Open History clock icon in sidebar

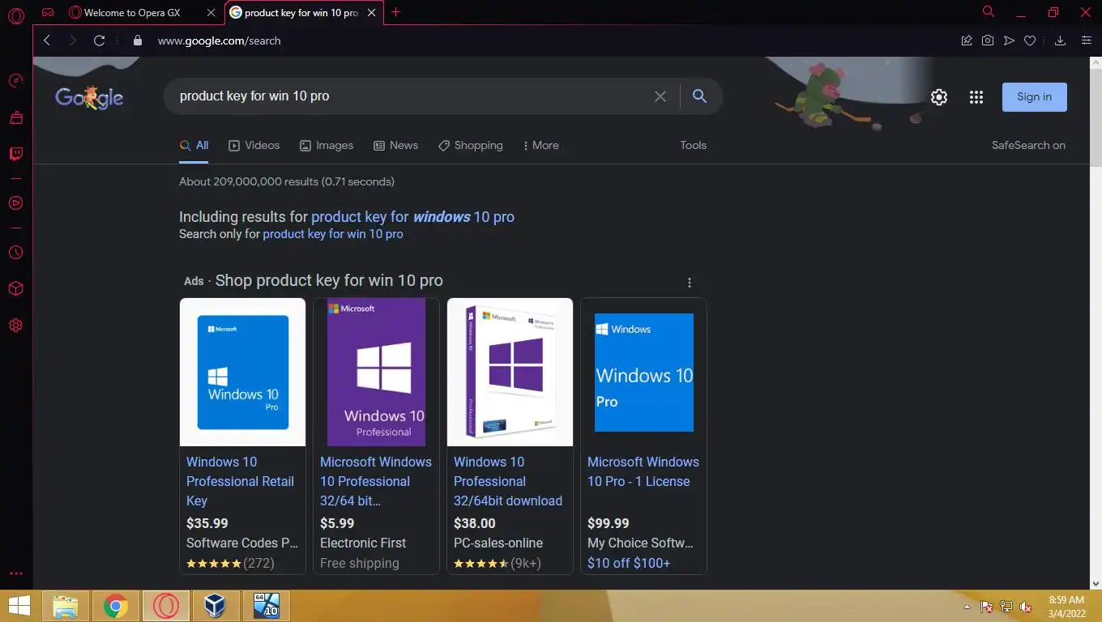(x=15, y=253)
